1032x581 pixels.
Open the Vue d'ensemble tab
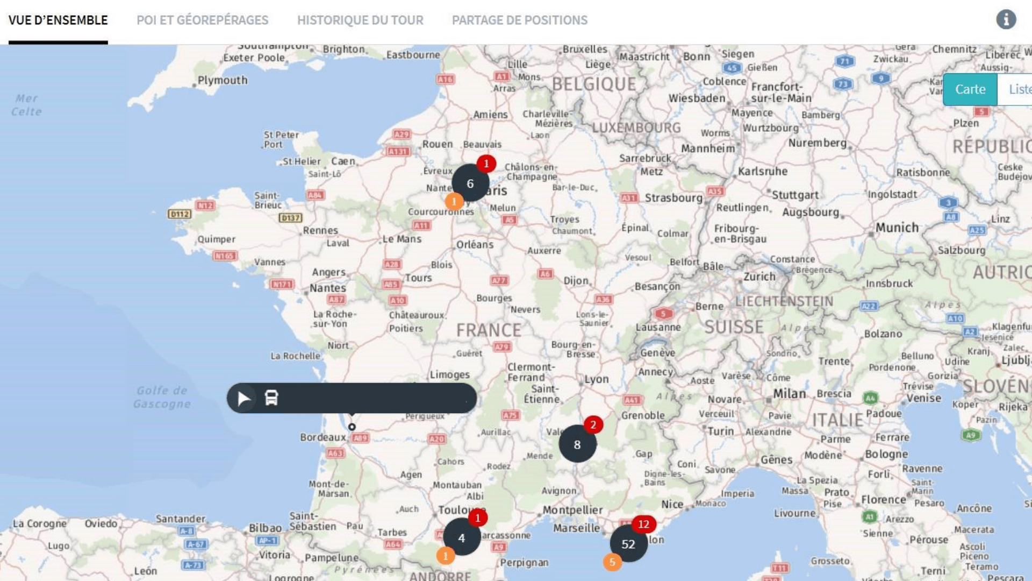point(58,20)
